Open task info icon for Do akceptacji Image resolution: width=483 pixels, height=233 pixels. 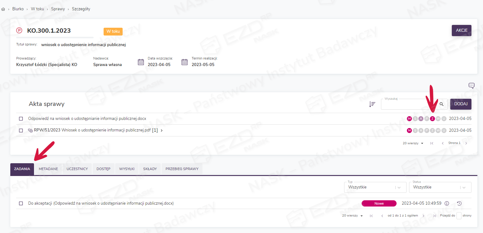click(x=446, y=203)
